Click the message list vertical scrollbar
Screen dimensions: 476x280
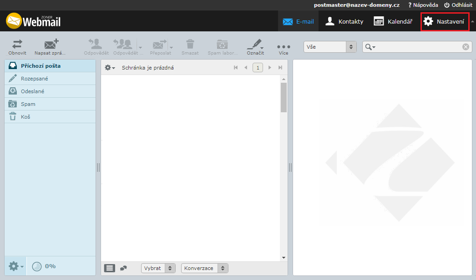coord(284,97)
